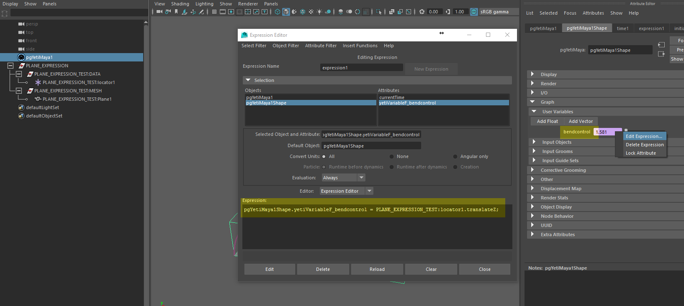Toggle the viewport grid icon
Screen dimensions: 684x306
[x=214, y=12]
